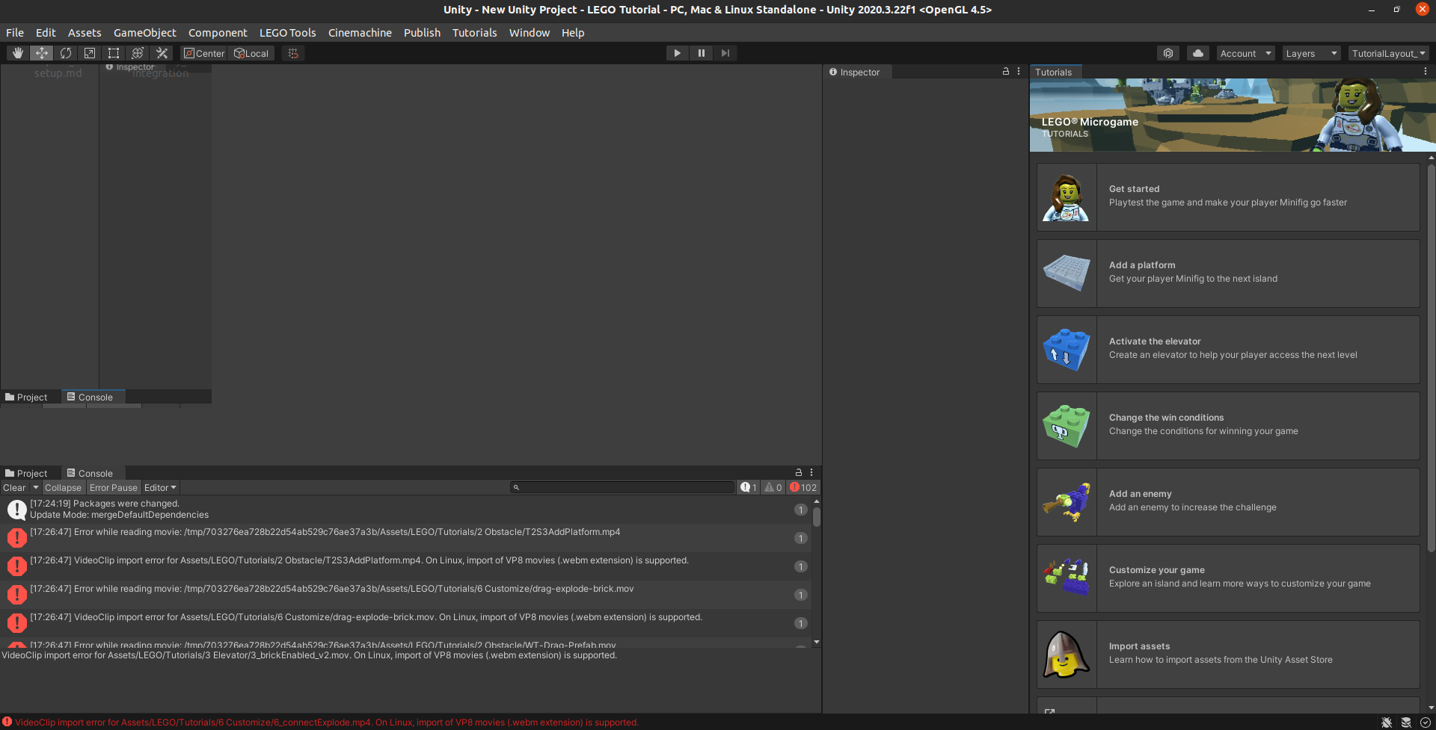The image size is (1436, 730).
Task: Click the cache server status icon
Action: (x=1406, y=723)
